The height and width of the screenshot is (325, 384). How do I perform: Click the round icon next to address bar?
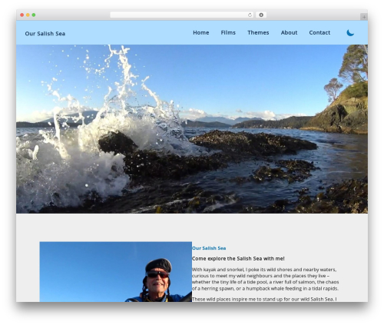[x=261, y=15]
